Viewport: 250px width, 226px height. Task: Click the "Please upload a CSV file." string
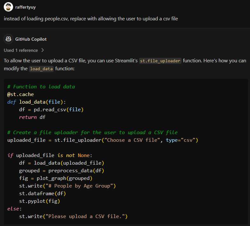pyautogui.click(x=86, y=216)
